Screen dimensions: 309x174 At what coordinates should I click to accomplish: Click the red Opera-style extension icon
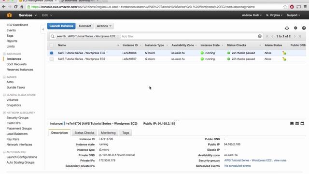(x=292, y=7)
